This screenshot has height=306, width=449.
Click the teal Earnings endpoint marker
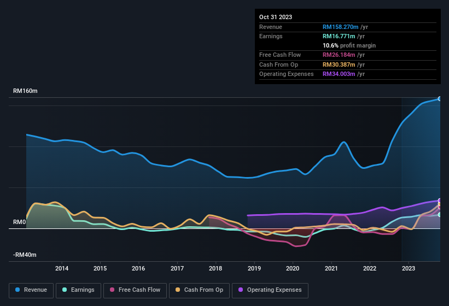(x=440, y=214)
